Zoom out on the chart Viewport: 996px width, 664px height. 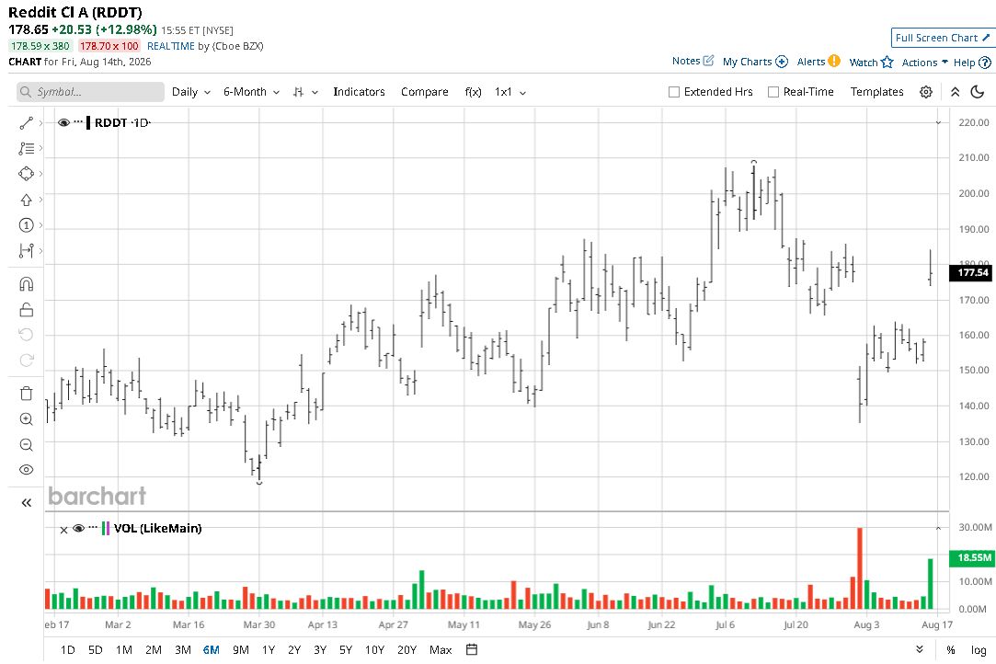click(26, 445)
